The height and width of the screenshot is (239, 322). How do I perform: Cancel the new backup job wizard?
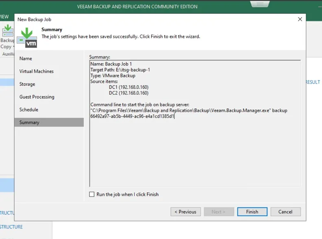(x=285, y=212)
